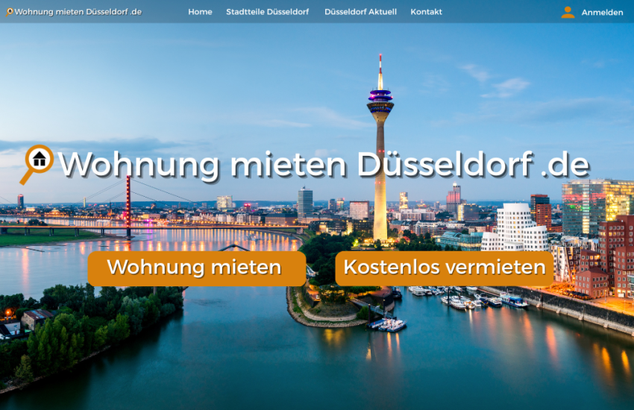Click the Wohnung mieten Düsseldorf .de navbar title
The height and width of the screenshot is (410, 634).
pyautogui.click(x=78, y=12)
